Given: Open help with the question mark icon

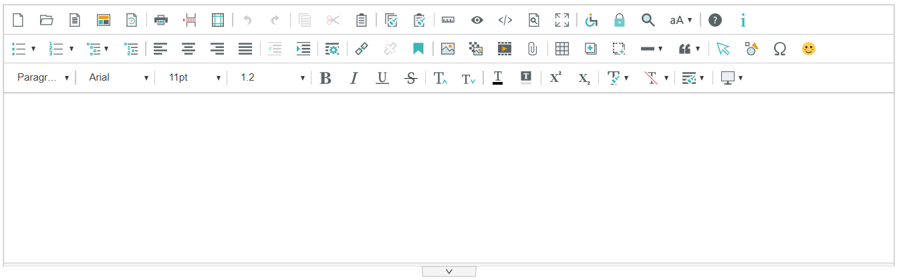Looking at the screenshot, I should (x=715, y=20).
